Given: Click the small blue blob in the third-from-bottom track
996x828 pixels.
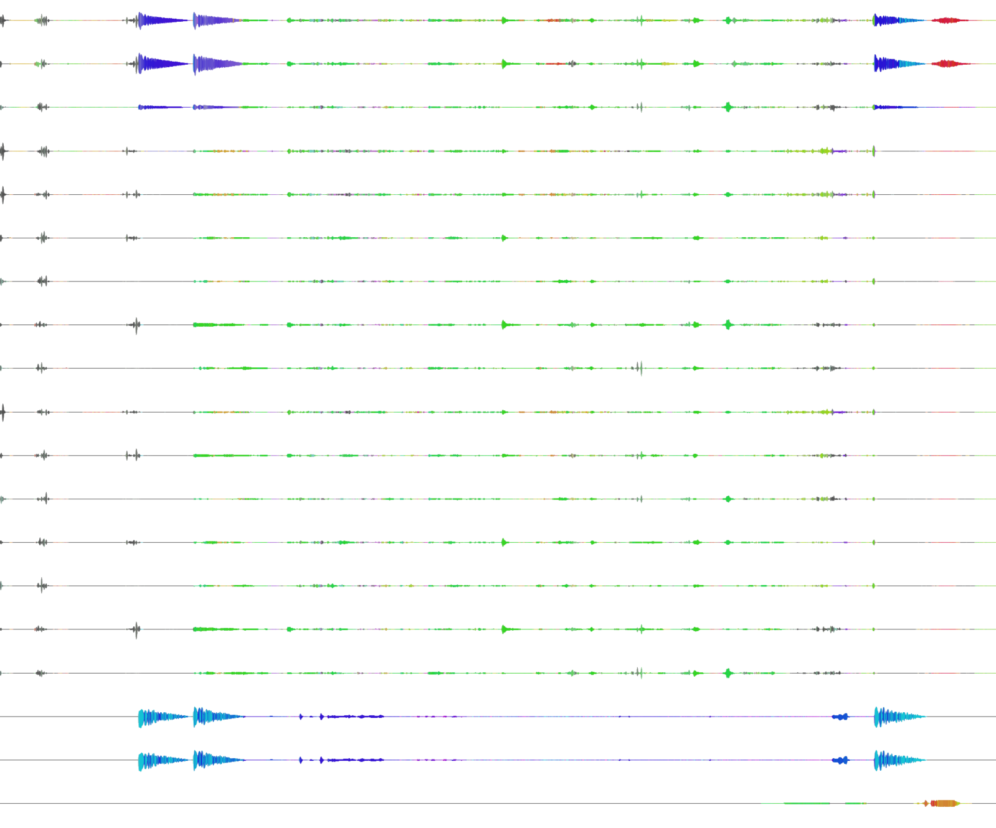Looking at the screenshot, I should click(840, 717).
